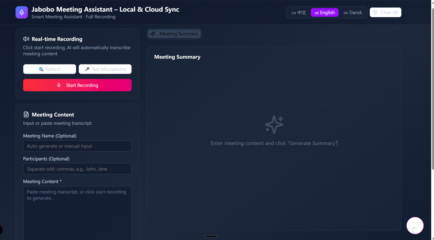Image resolution: width=434 pixels, height=240 pixels.
Task: Click the "Participants (Optional)" label
Action: pos(46,159)
